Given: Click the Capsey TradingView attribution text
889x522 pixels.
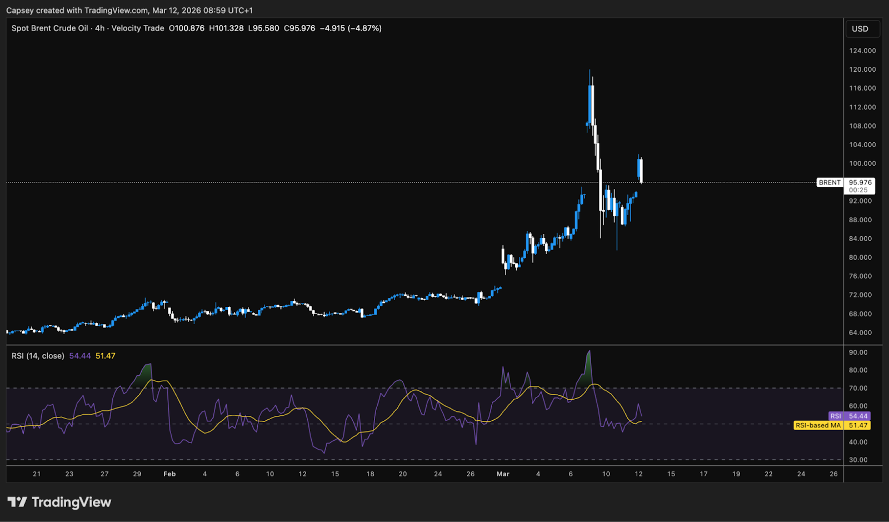Looking at the screenshot, I should [129, 10].
